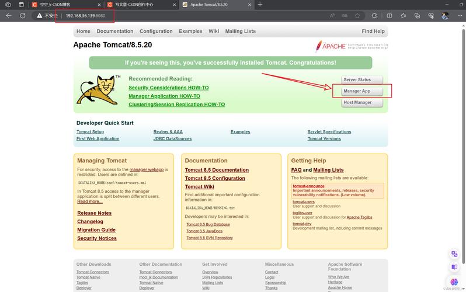Viewport: 466px width, 292px height.
Task: Open Tomcat Versions link
Action: coord(324,138)
